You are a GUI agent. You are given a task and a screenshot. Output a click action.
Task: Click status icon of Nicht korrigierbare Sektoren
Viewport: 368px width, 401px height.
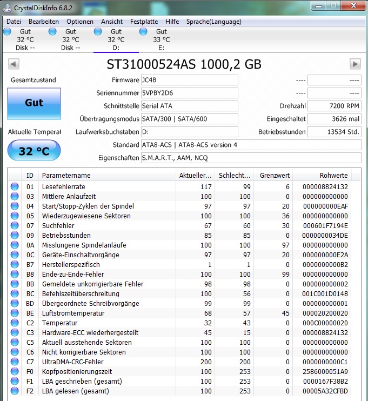(x=15, y=352)
